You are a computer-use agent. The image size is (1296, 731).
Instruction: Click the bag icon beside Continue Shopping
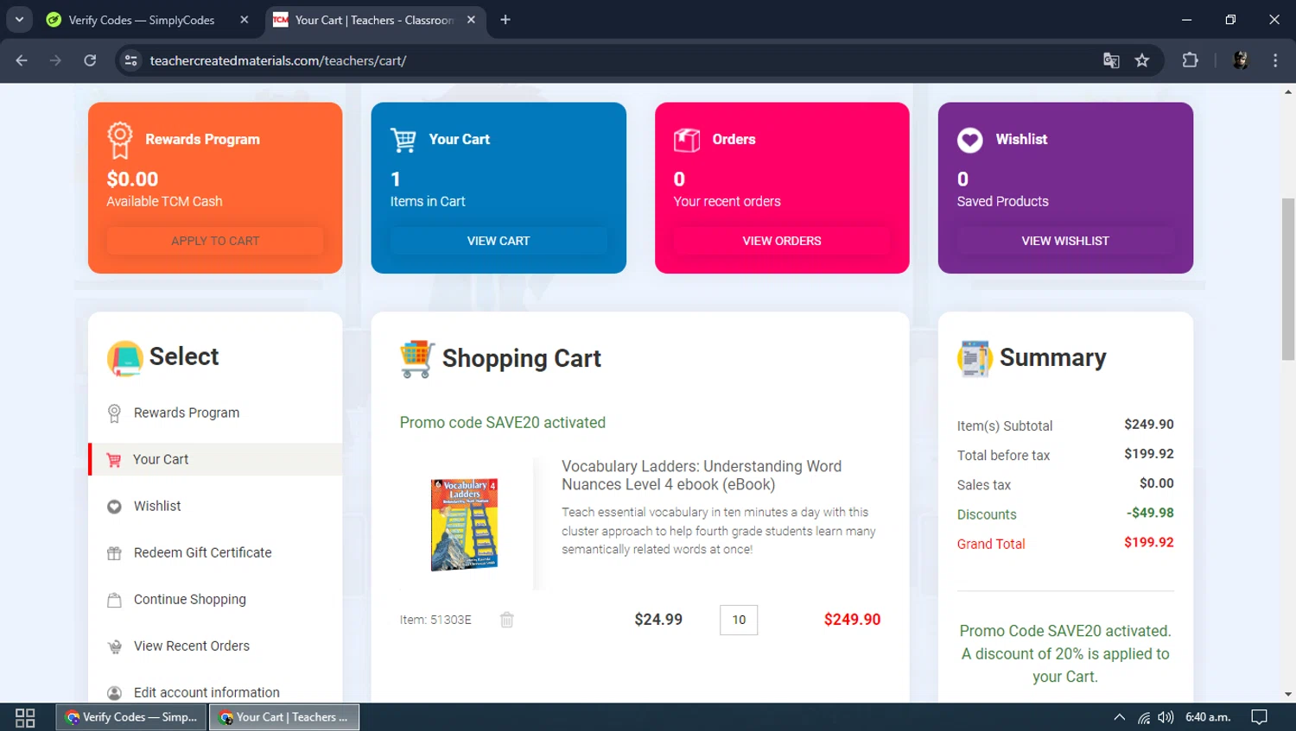[114, 600]
